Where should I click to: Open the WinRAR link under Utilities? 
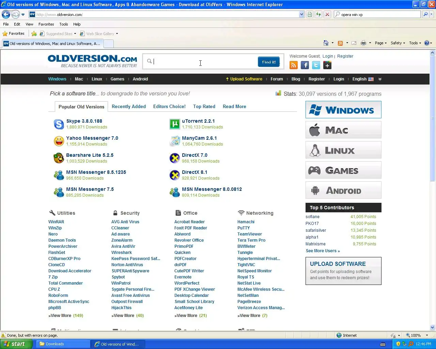(x=56, y=222)
